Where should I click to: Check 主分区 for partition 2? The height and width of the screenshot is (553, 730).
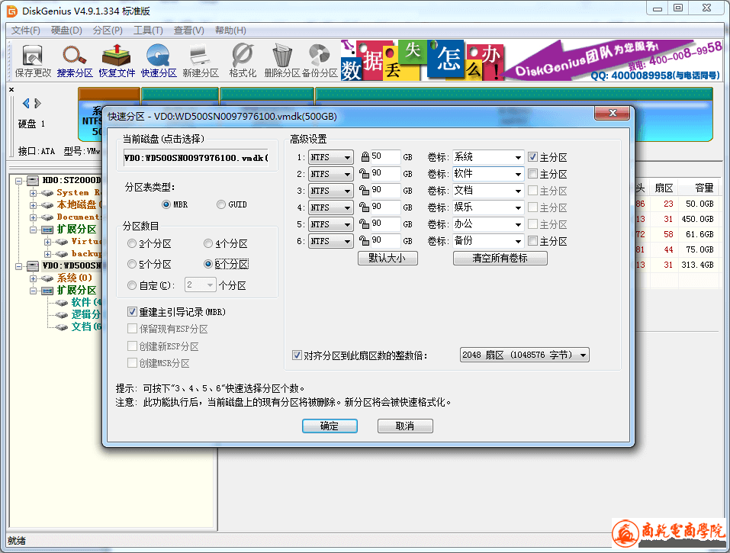click(x=533, y=174)
